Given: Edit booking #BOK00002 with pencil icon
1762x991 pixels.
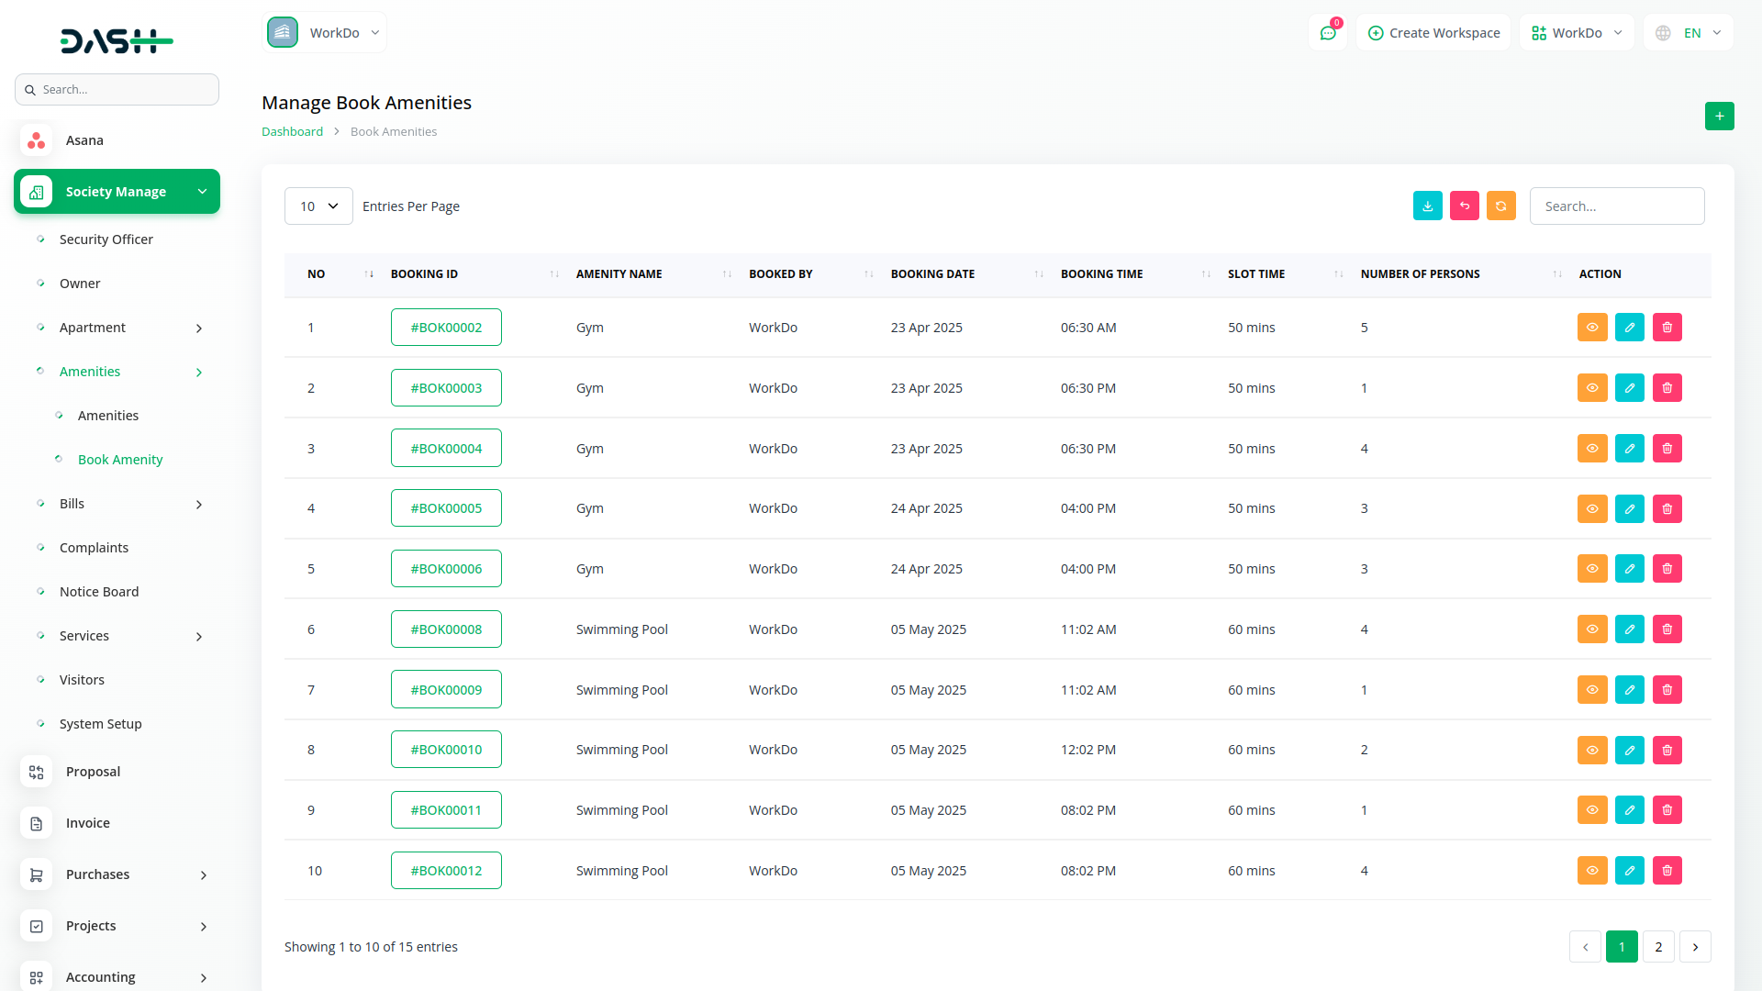Looking at the screenshot, I should pyautogui.click(x=1629, y=328).
